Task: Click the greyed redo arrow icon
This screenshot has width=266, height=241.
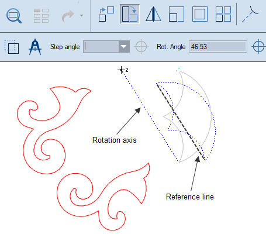Action: 68,16
